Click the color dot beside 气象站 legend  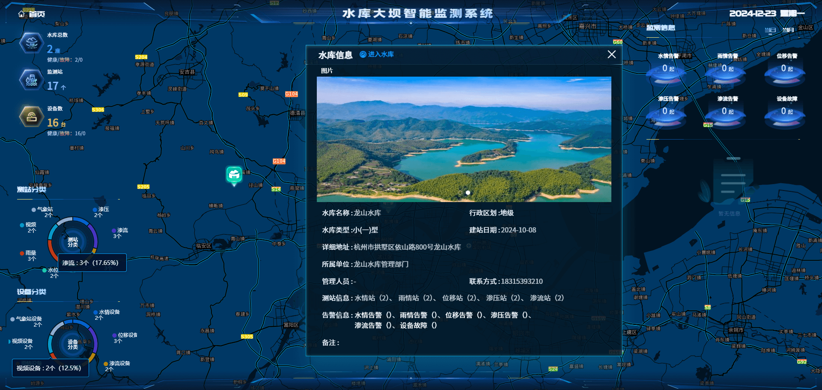tap(34, 209)
